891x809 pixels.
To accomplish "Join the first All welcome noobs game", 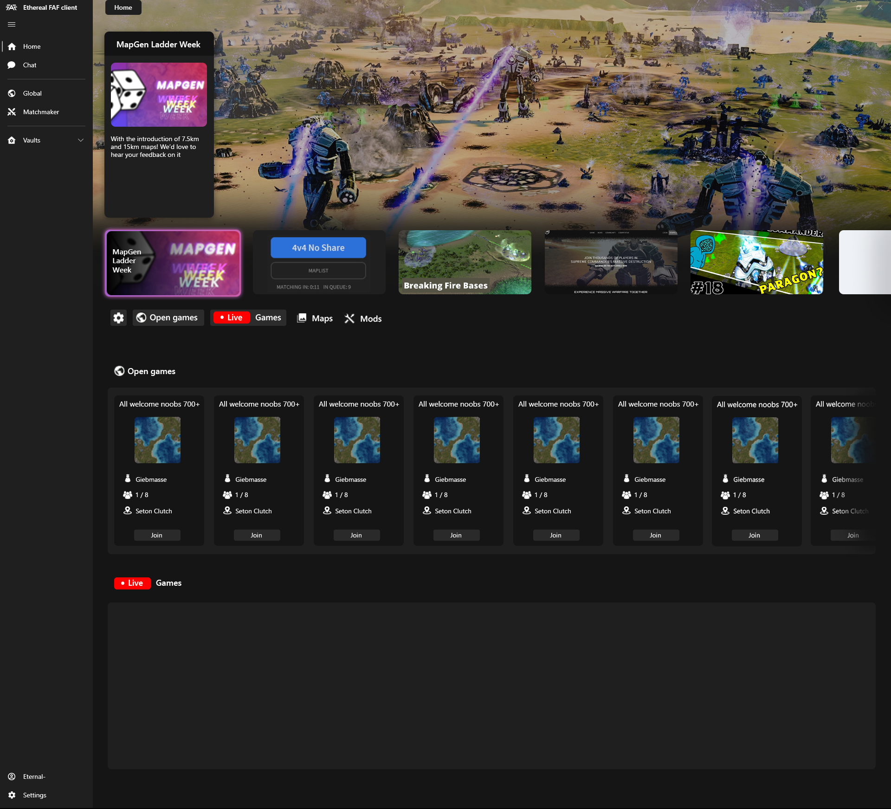I will tap(157, 535).
